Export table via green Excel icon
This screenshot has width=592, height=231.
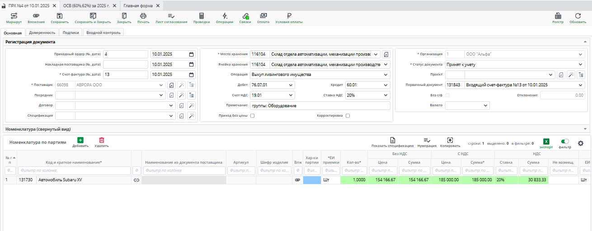(546, 141)
